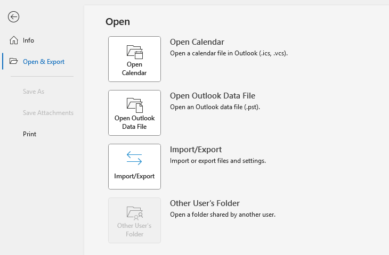The image size is (389, 255).
Task: Click the Import/Export arrows icon
Action: (x=134, y=158)
